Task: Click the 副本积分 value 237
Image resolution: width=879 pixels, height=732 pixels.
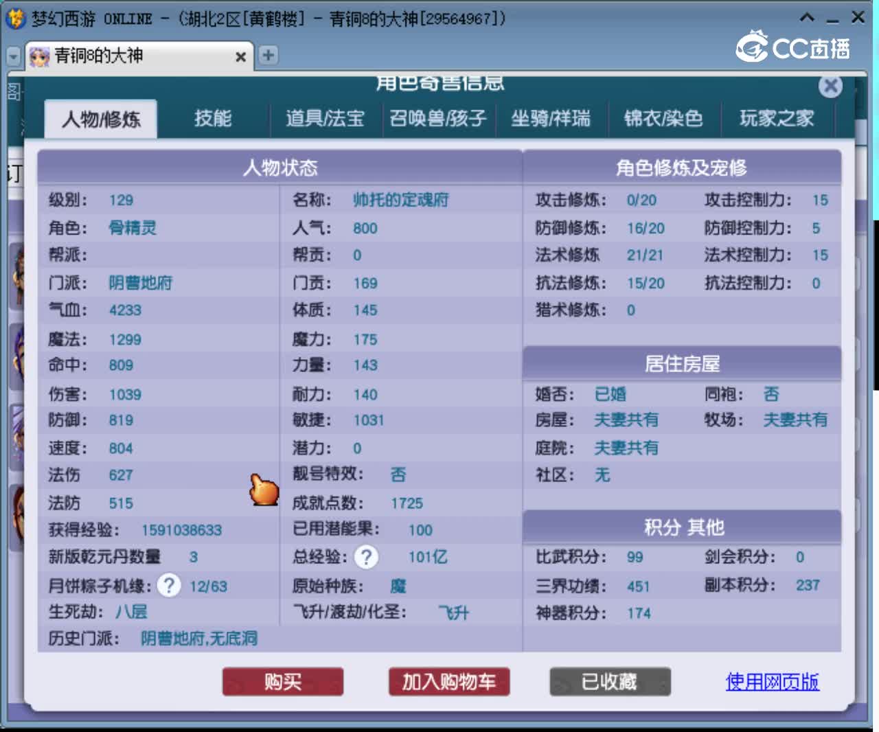Action: pyautogui.click(x=808, y=585)
